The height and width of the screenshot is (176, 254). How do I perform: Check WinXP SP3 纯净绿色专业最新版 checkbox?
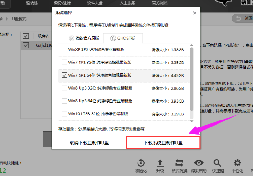65,49
